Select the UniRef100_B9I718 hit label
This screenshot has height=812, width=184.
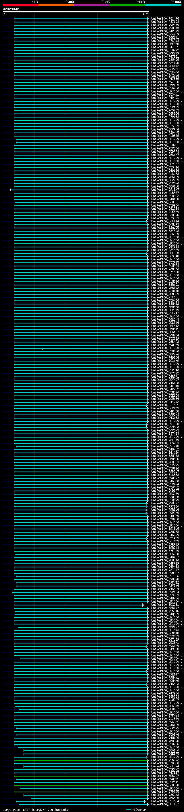point(165,446)
